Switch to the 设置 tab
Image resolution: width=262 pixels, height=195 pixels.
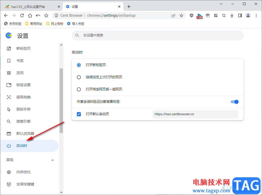(93, 7)
